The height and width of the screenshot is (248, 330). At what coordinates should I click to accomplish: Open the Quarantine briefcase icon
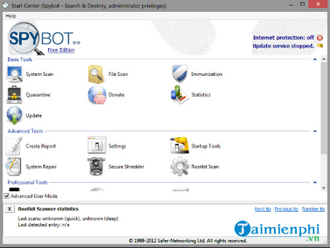[15, 95]
